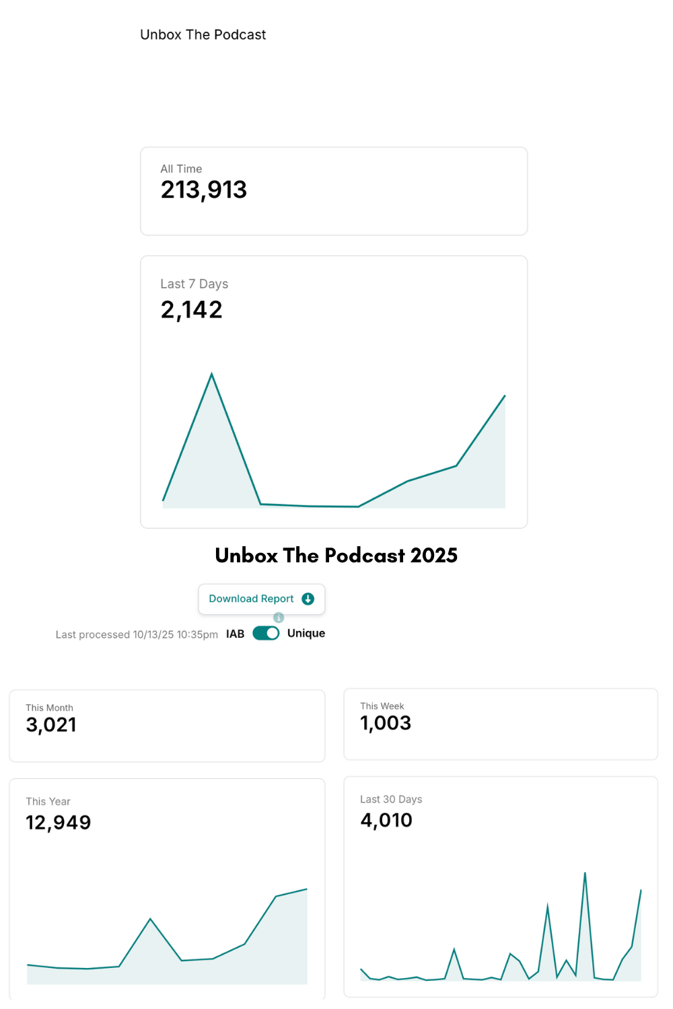Click the Last 30 Days 4,010 figure
Image resolution: width=673 pixels, height=1009 pixels.
pos(386,821)
